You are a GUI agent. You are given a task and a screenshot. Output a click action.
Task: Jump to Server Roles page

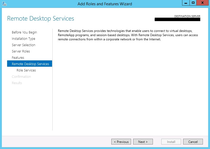coord(21,51)
